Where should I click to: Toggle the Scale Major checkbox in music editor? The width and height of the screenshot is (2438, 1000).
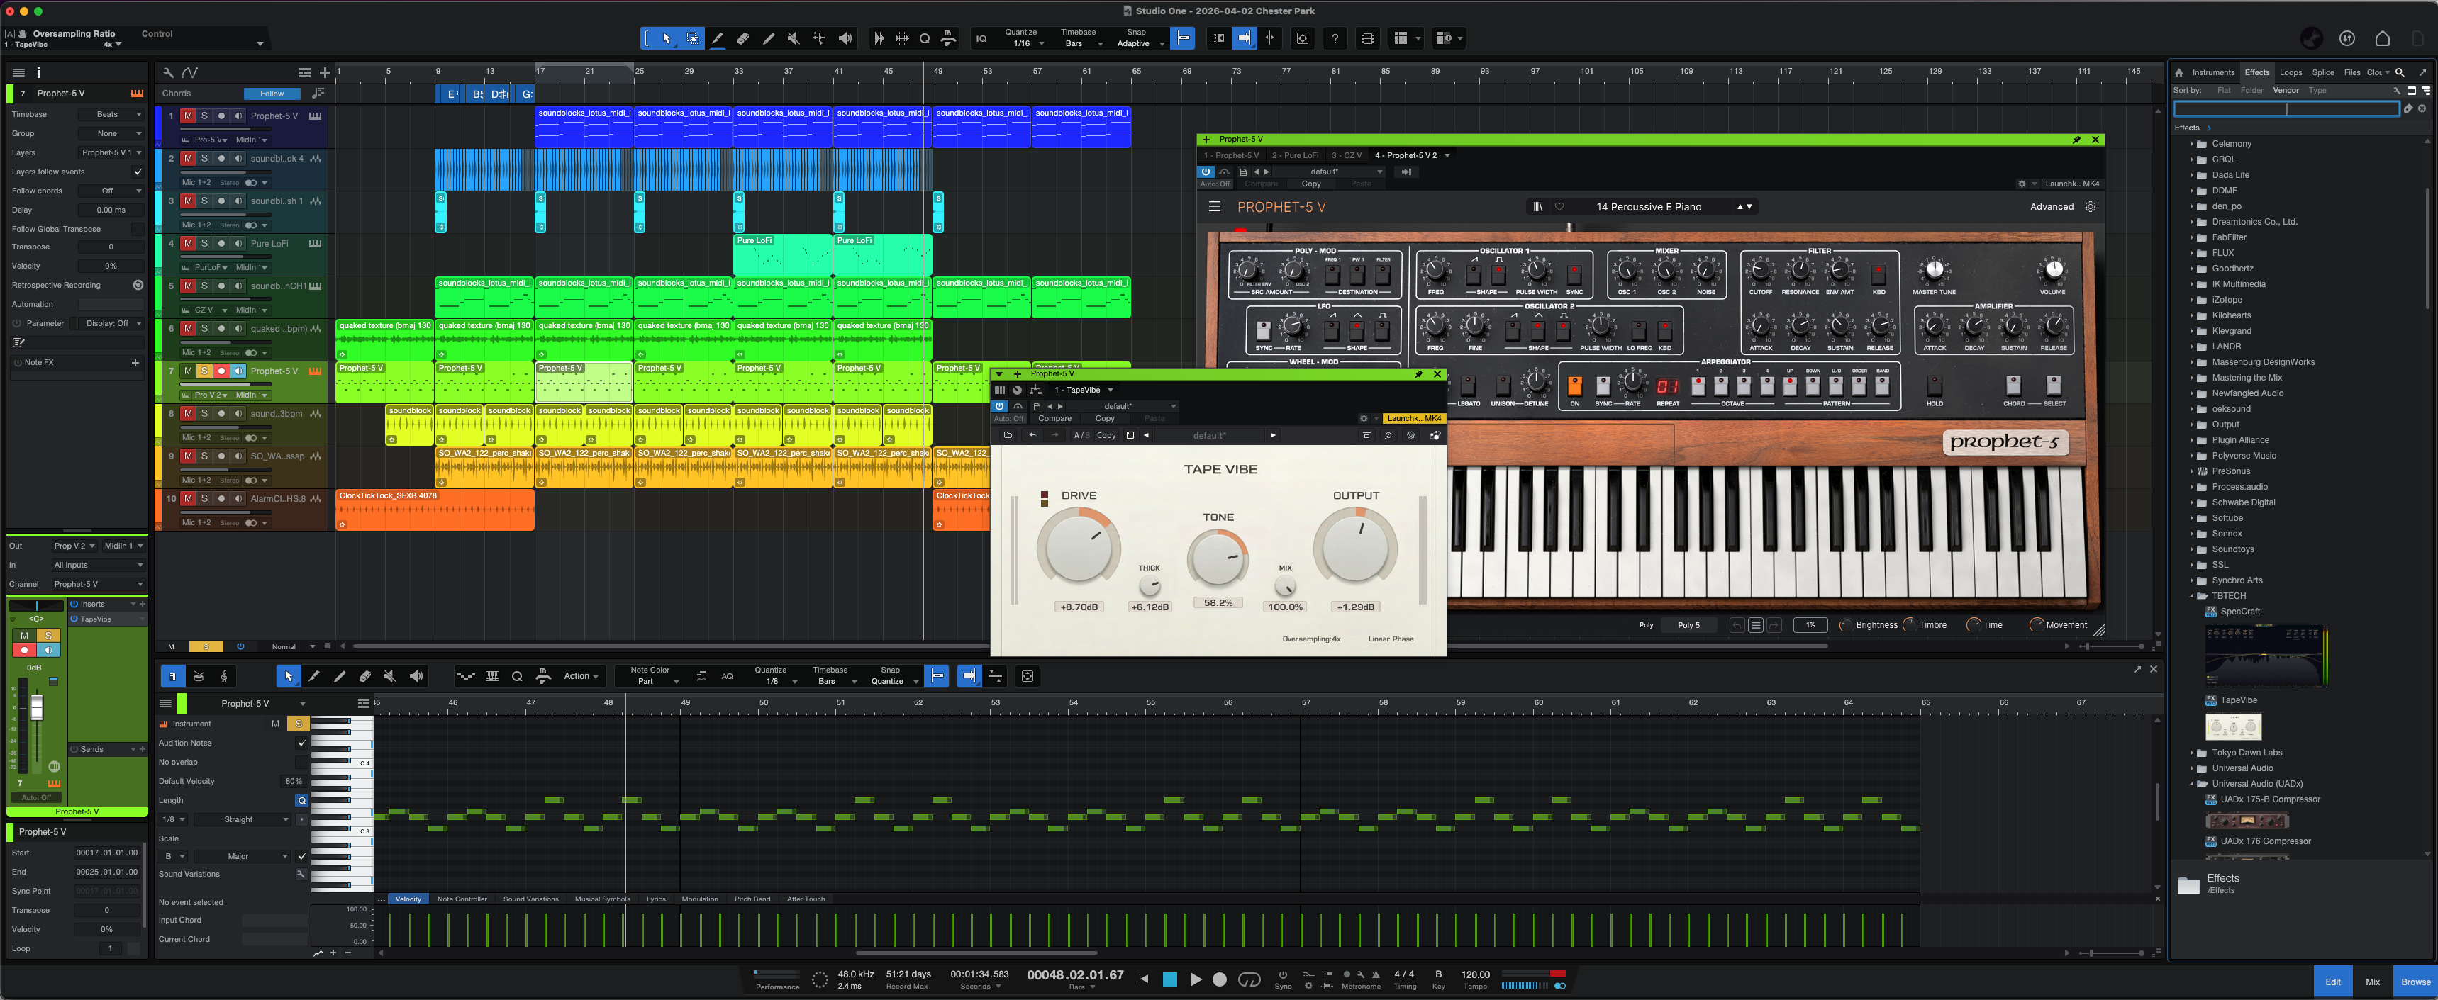[302, 857]
